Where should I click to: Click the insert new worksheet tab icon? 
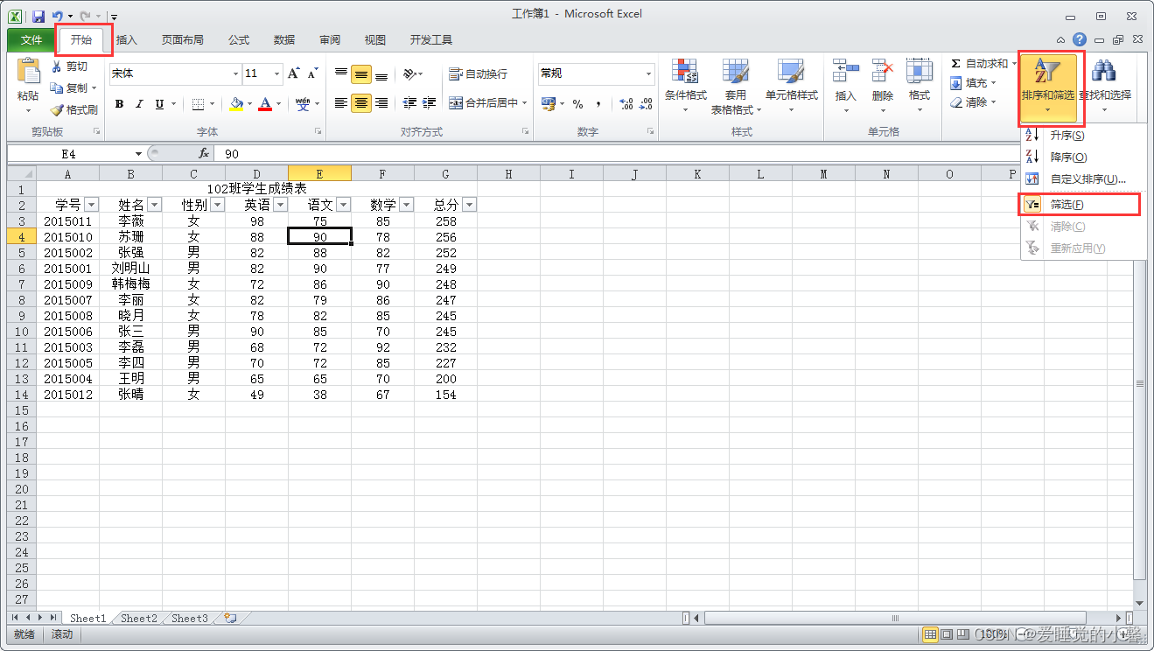point(230,618)
